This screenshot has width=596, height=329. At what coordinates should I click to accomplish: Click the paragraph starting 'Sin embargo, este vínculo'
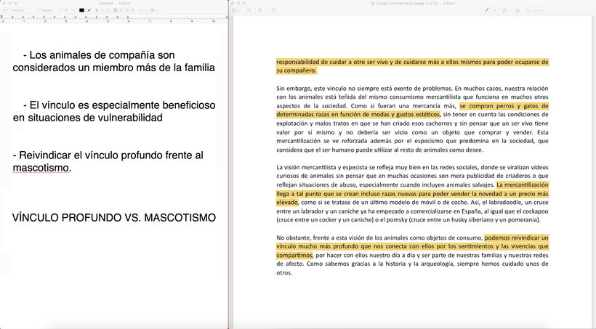[412, 119]
